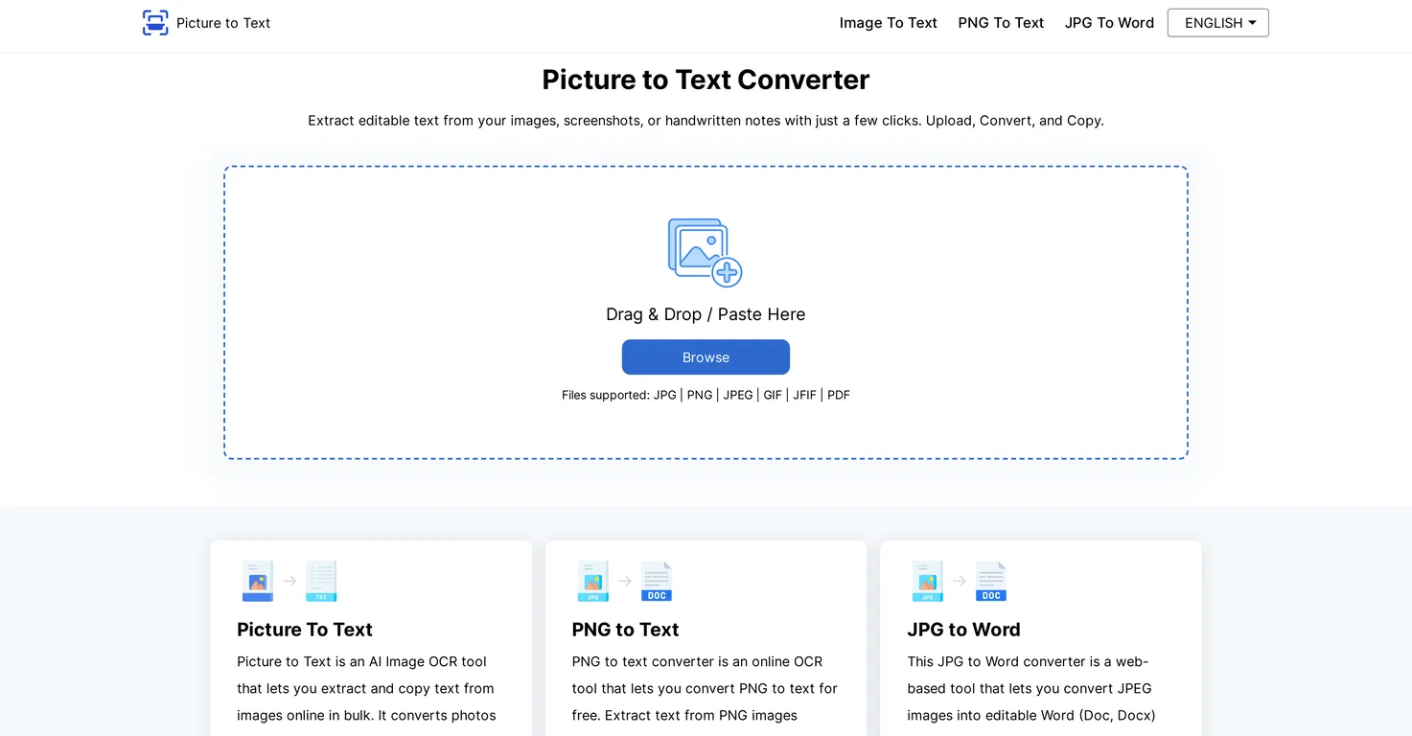Viewport: 1412px width, 736px height.
Task: Open the Picture To Text card heading
Action: pos(305,630)
